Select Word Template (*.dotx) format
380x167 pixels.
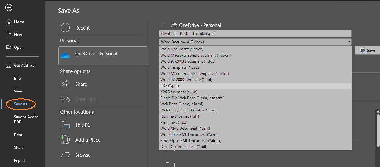(x=255, y=67)
